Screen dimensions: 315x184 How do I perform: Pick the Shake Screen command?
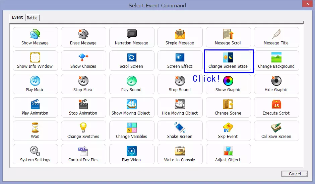[180, 131]
